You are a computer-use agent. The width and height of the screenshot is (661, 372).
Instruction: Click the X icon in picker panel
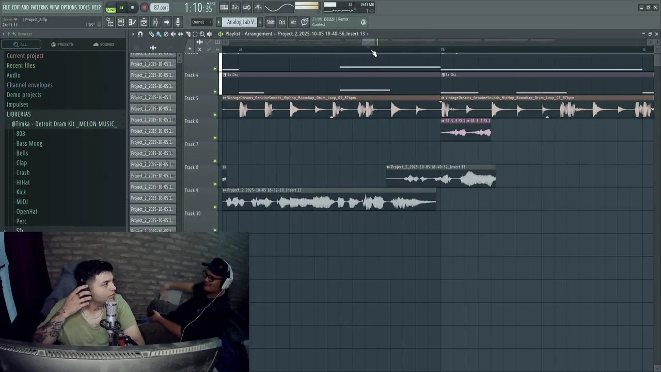tap(200, 50)
